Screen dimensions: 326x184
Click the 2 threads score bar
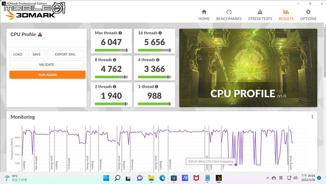(x=111, y=104)
